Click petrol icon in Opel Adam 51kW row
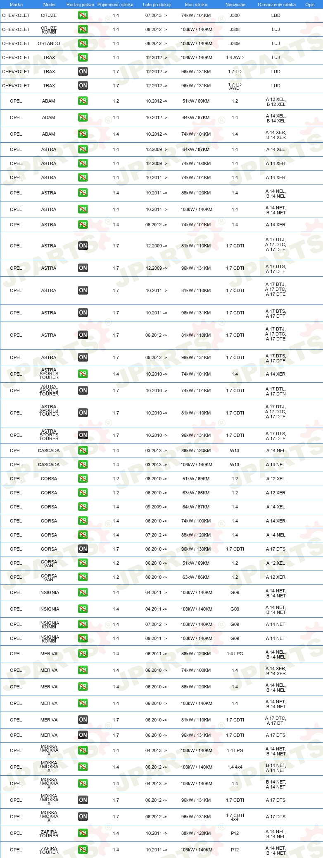 point(83,101)
